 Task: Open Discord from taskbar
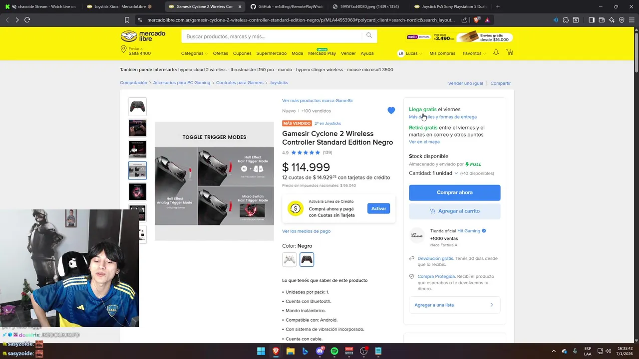[320, 351]
